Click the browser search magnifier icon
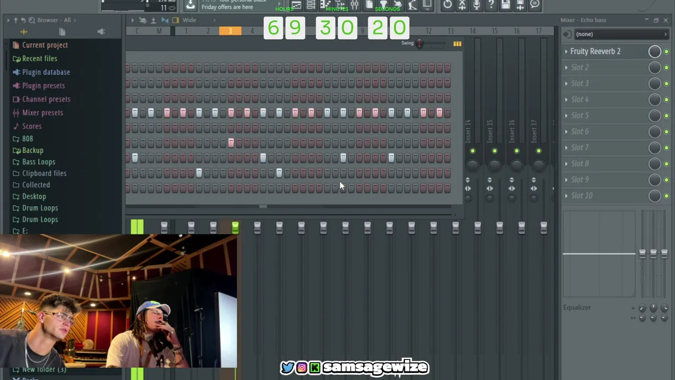This screenshot has height=380, width=675. pyautogui.click(x=32, y=20)
